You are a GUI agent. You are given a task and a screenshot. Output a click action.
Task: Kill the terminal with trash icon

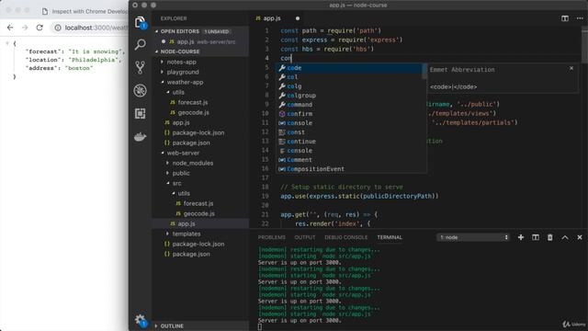[x=549, y=237]
